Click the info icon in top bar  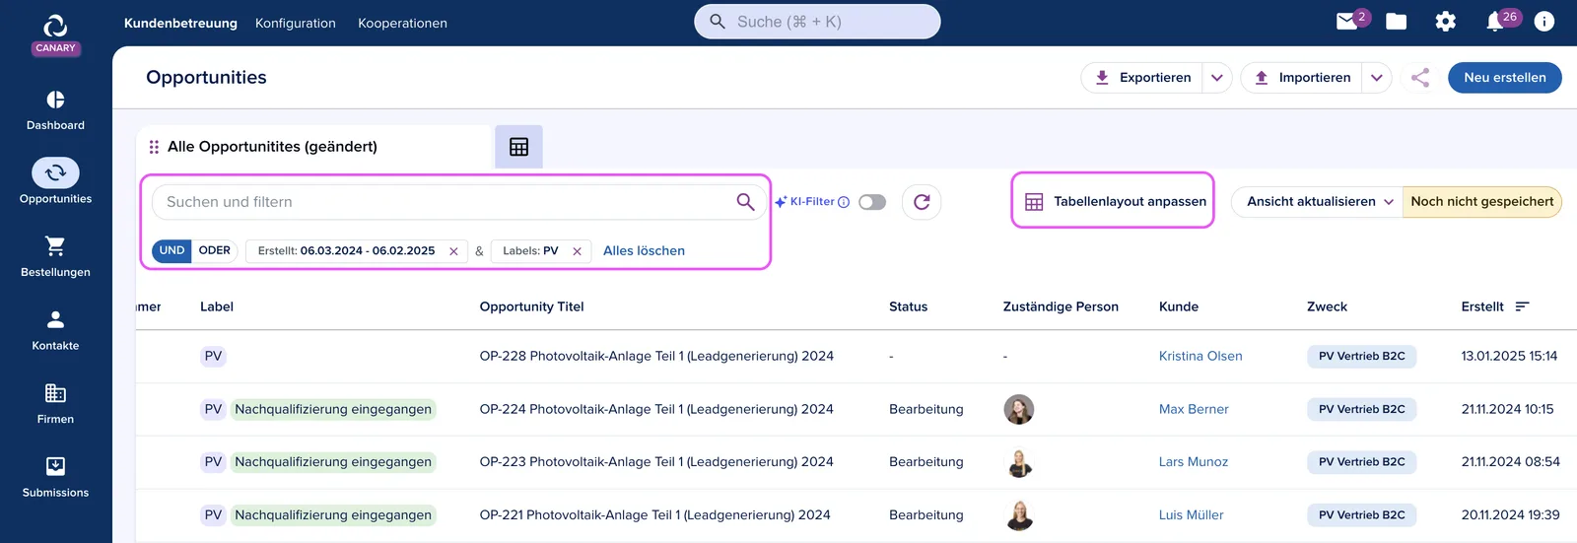[x=1544, y=22]
